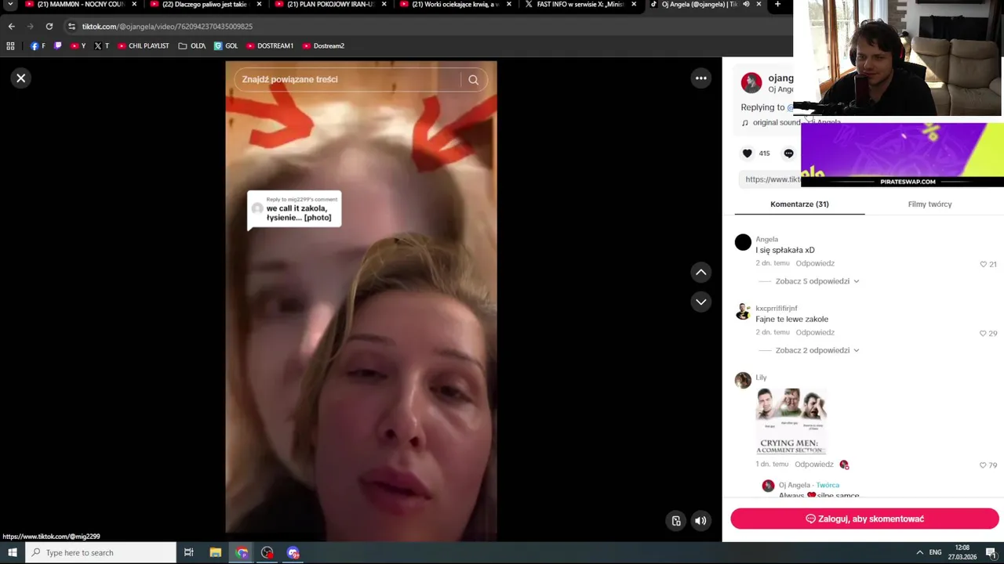Go to the previous video with up arrow
This screenshot has height=564, width=1004.
(701, 272)
